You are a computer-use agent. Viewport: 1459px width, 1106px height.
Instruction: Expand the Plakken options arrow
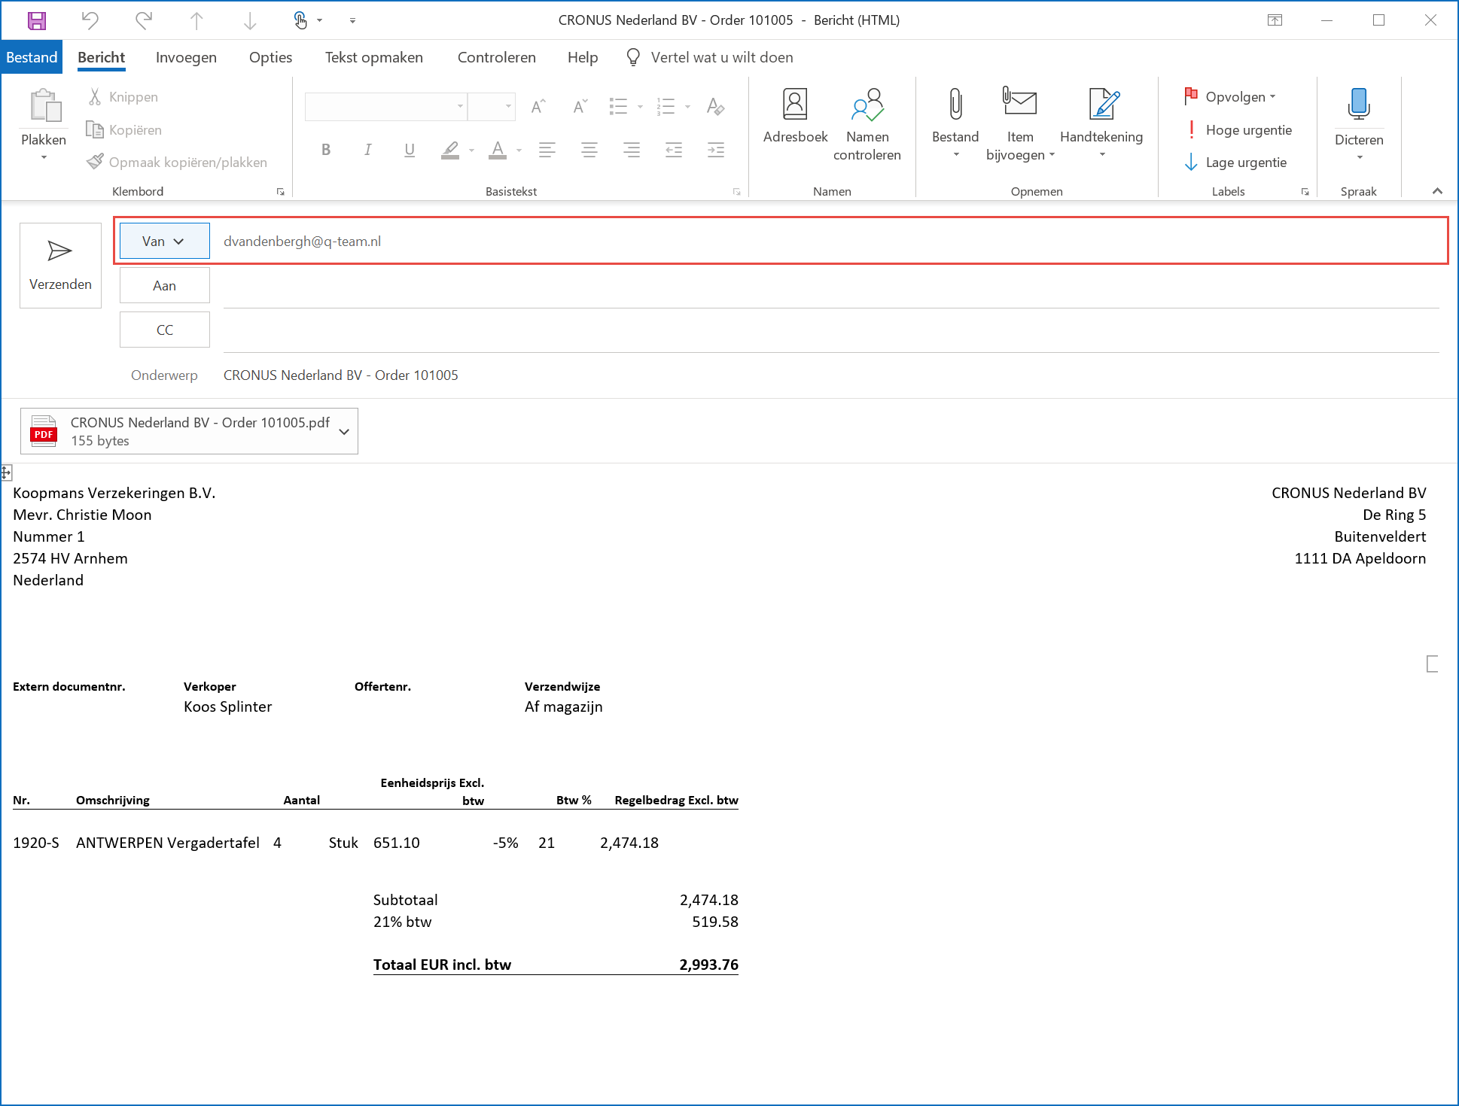click(44, 157)
